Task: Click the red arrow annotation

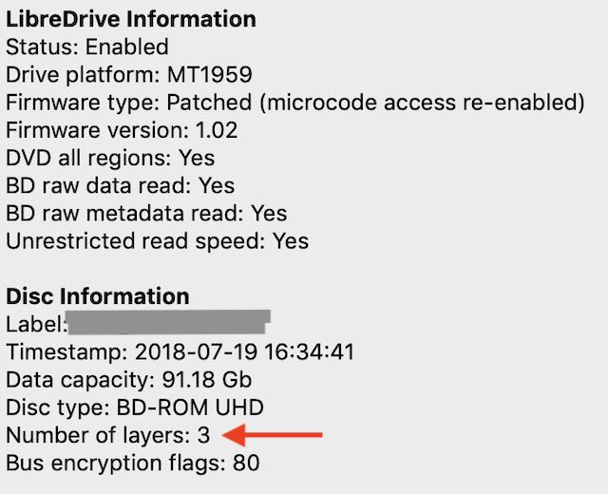Action: [273, 435]
